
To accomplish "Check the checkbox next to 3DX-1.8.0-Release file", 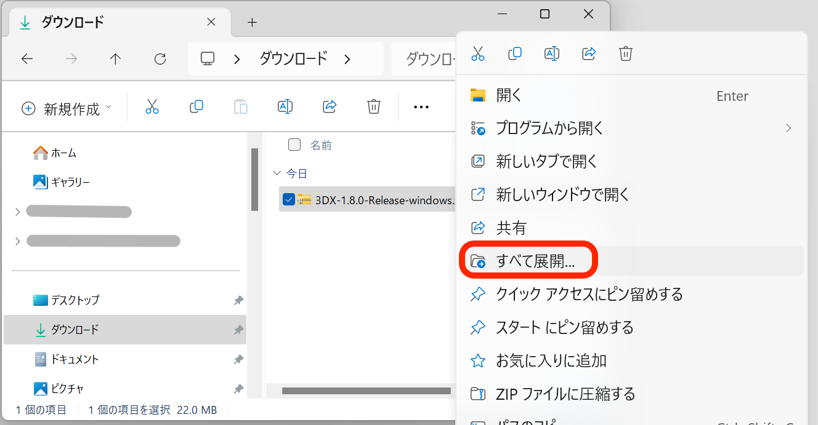I will point(290,199).
